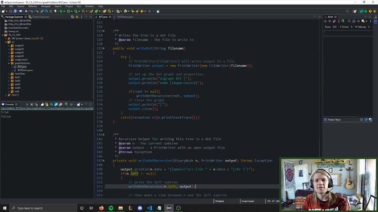The image size is (378, 212).
Task: Open Firefox from the taskbar
Action: (x=101, y=208)
